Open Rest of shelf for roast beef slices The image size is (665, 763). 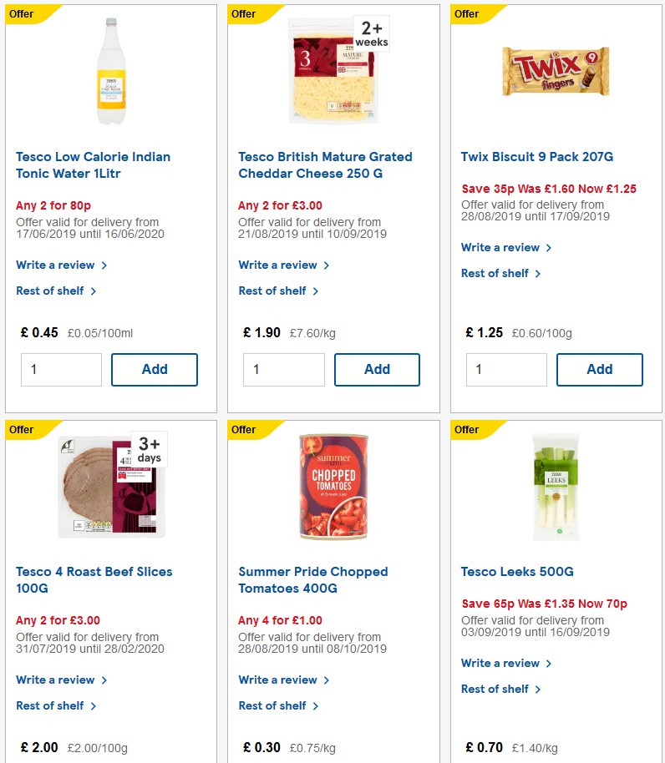coord(50,705)
